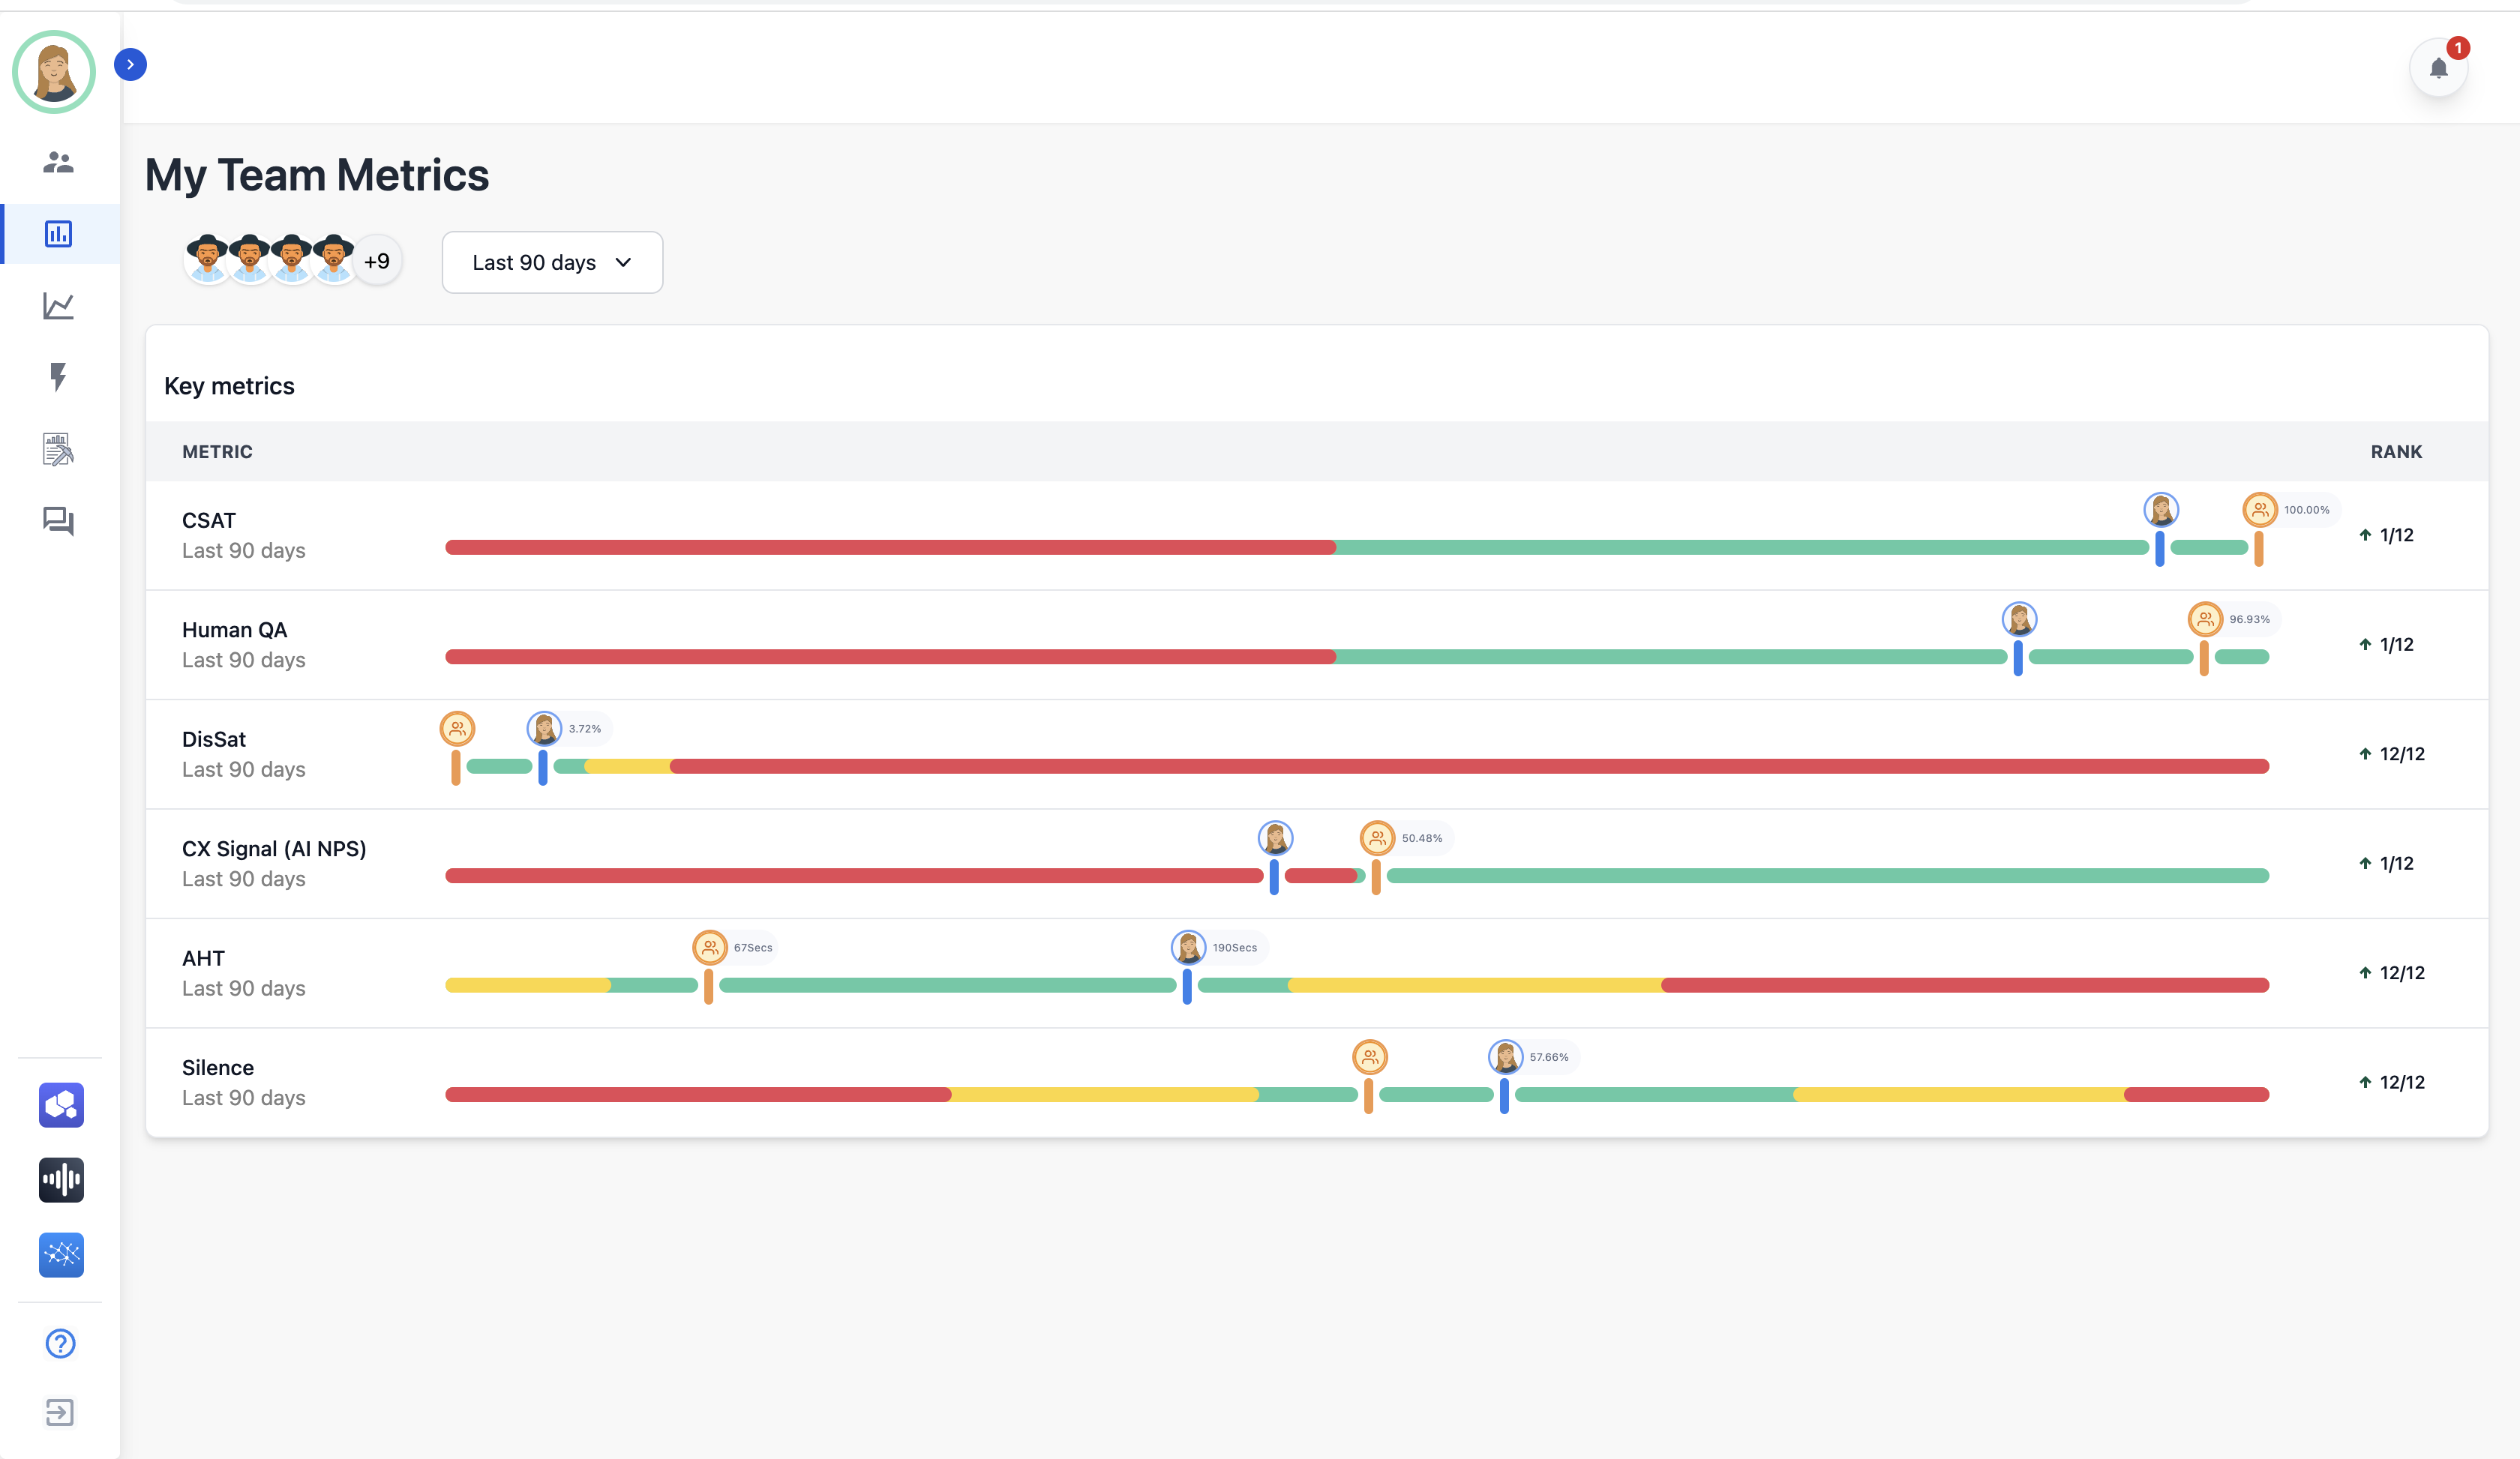Open the line graph trends sidebar icon

tap(59, 306)
